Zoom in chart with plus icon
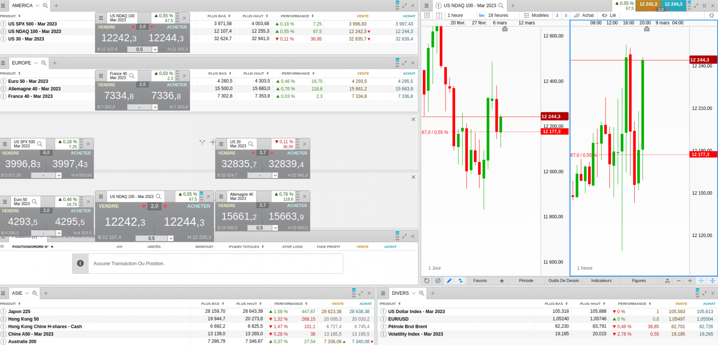The width and height of the screenshot is (718, 345). point(690,280)
